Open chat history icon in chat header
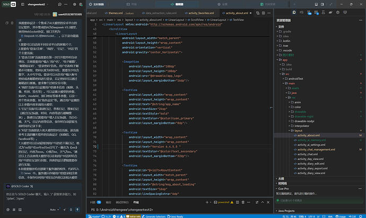 point(60,4)
